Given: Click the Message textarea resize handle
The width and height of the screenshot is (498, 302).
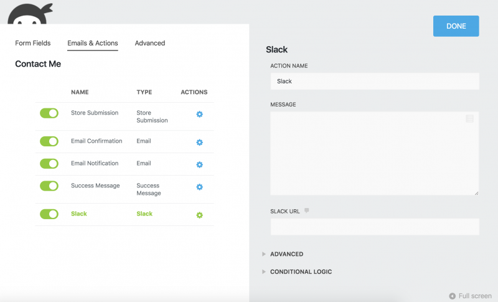Looking at the screenshot, I should tap(476, 193).
